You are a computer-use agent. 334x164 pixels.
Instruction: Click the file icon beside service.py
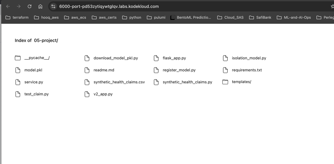point(18,82)
